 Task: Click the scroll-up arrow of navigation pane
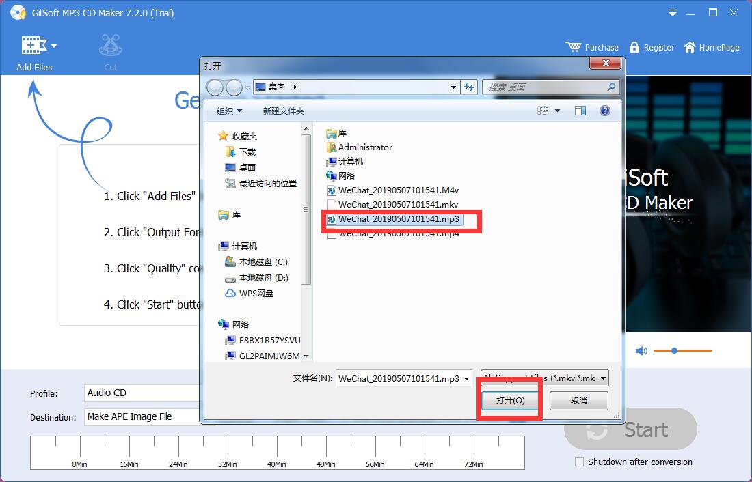tap(306, 128)
